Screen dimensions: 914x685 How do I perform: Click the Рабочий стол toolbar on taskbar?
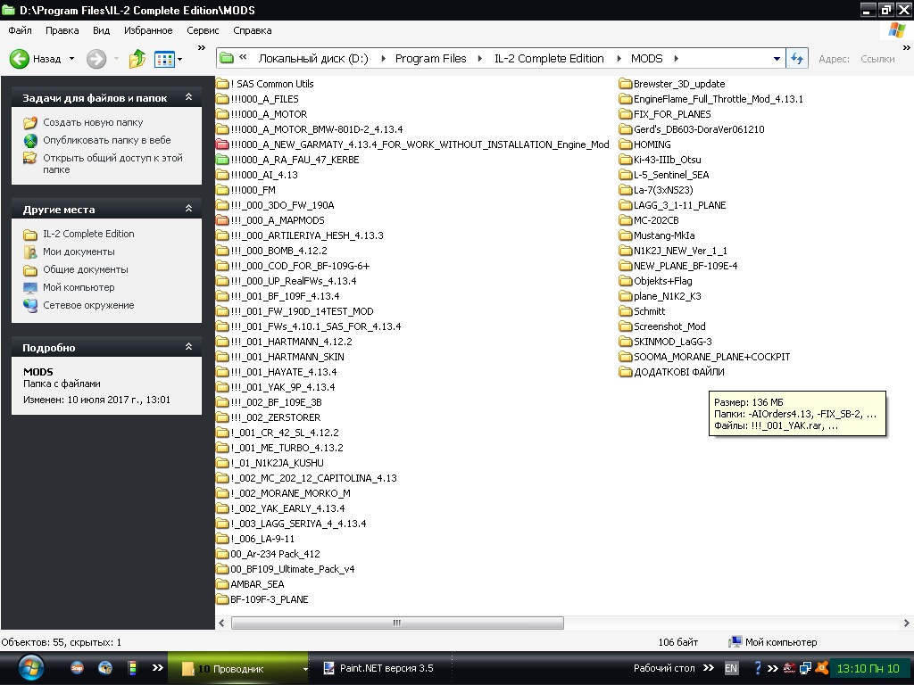coord(664,668)
